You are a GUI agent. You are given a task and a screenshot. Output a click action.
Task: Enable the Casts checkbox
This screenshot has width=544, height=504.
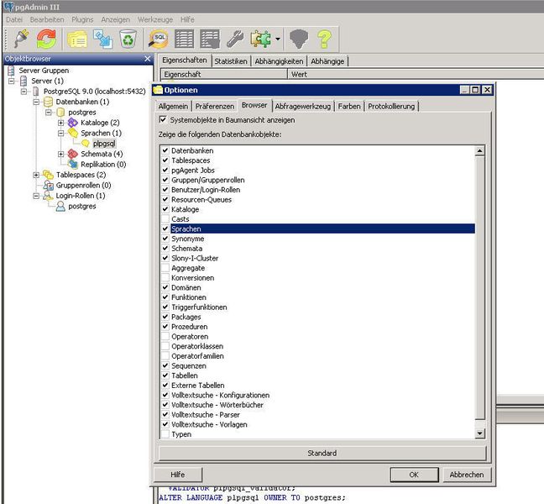click(x=165, y=219)
